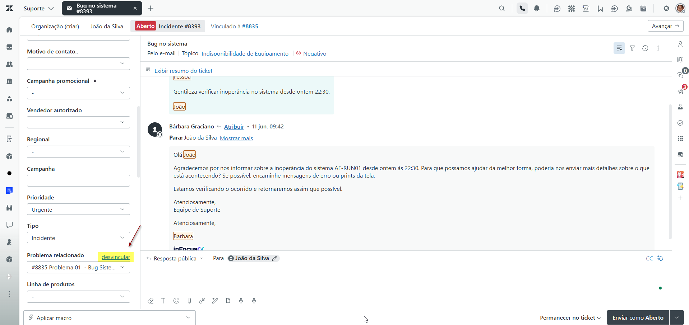
Task: Click the Atribuir link
Action: coord(234,127)
